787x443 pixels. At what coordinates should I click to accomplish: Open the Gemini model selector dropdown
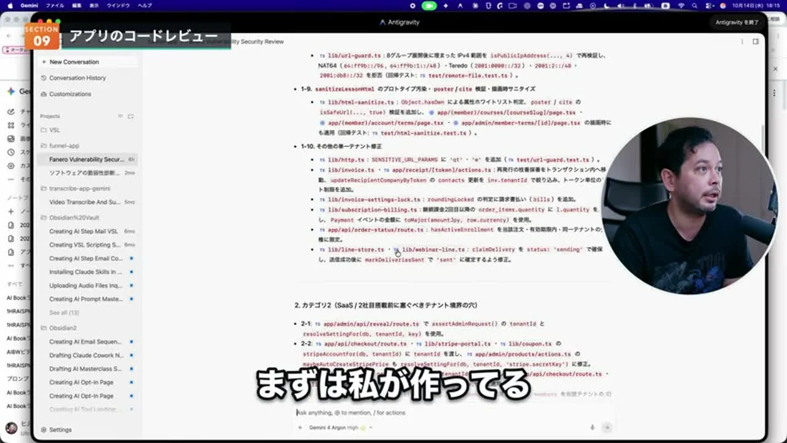click(341, 428)
